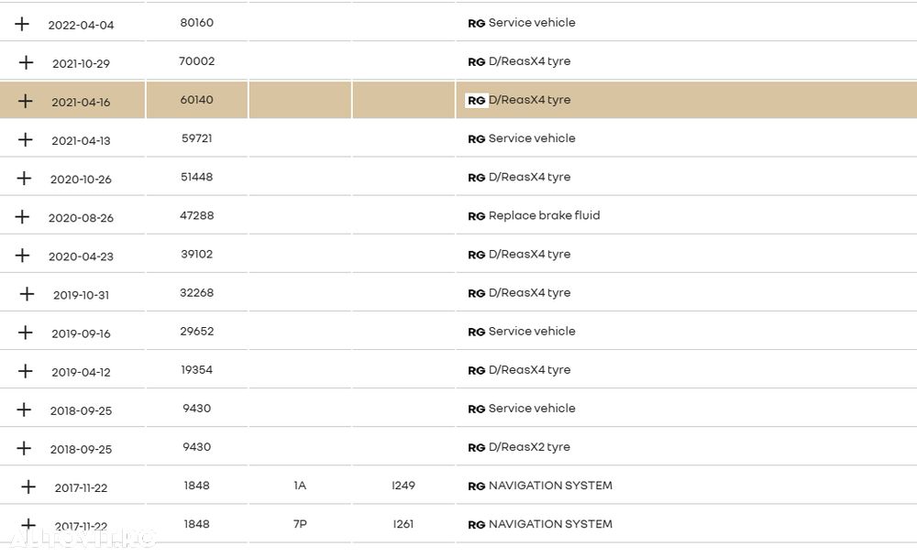Click the code 7P cell

click(x=300, y=524)
